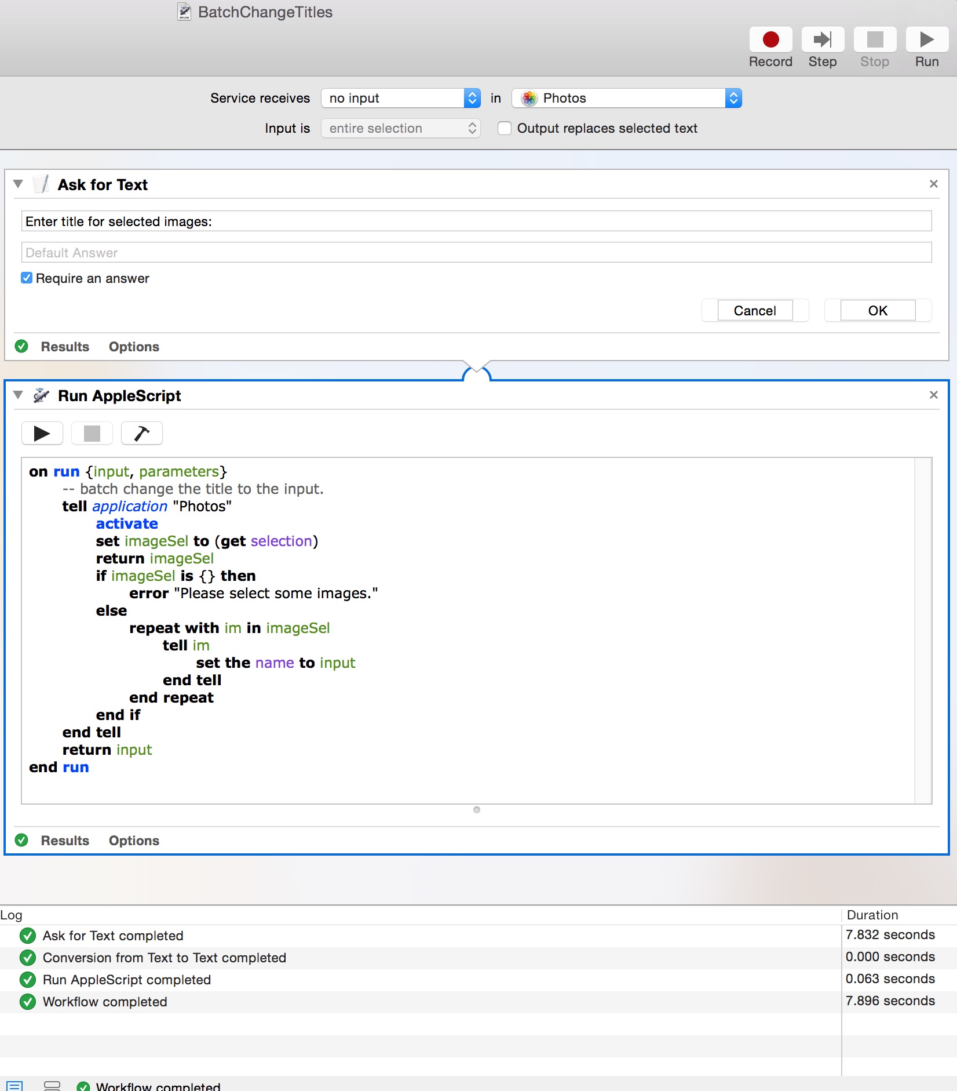The height and width of the screenshot is (1091, 957).
Task: Click the Run AppleScript action icon
Action: [41, 395]
